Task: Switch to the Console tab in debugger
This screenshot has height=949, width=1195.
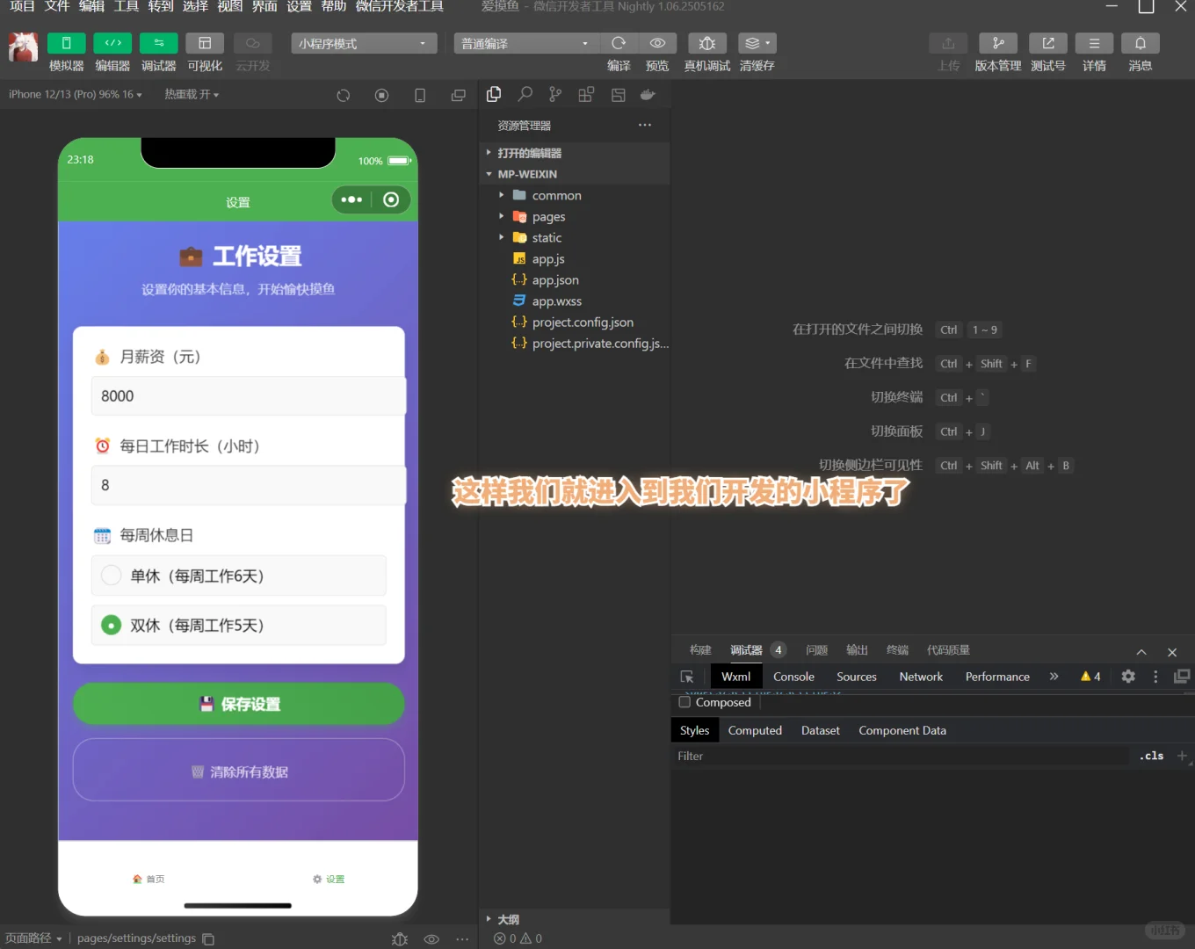Action: [793, 677]
